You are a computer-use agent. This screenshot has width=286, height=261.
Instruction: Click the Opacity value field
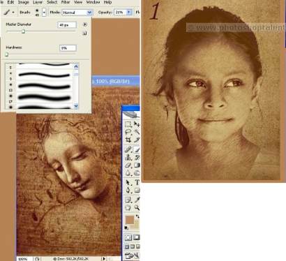120,12
